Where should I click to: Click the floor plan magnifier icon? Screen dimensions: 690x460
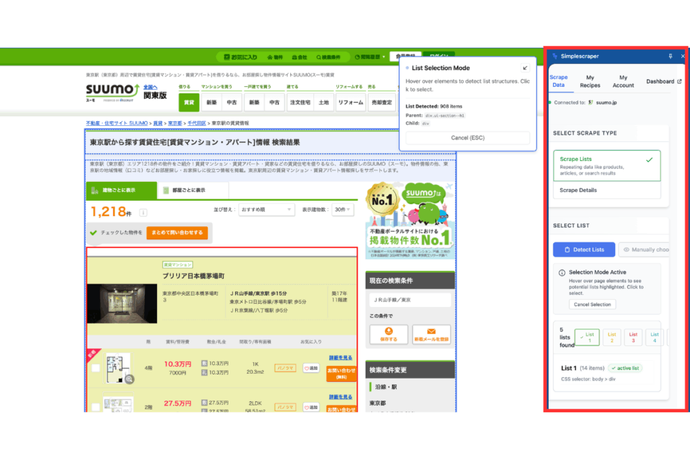pyautogui.click(x=129, y=379)
